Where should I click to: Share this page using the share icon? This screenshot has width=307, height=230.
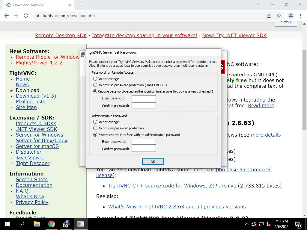click(269, 16)
